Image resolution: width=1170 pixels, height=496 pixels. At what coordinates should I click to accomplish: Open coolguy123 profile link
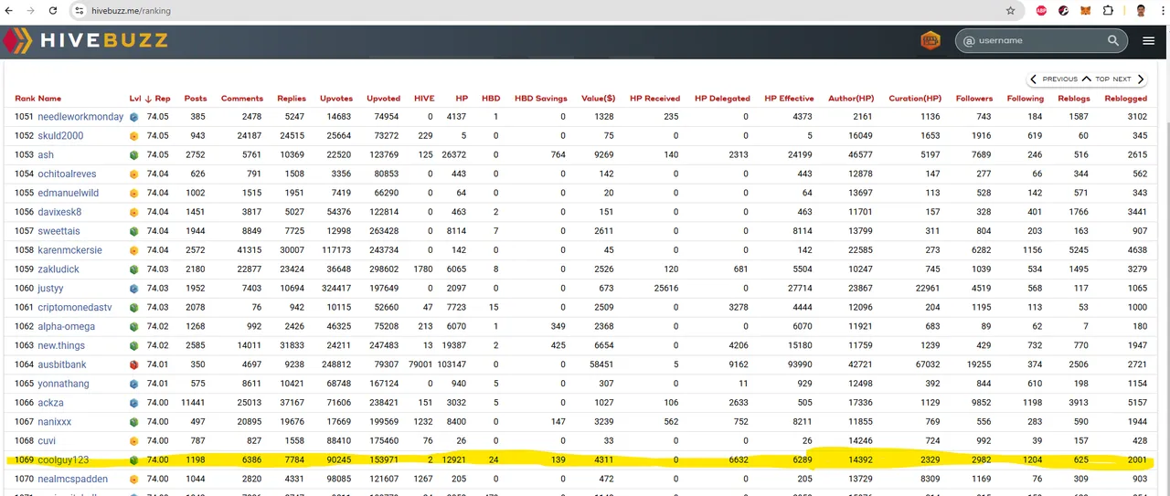(x=63, y=460)
